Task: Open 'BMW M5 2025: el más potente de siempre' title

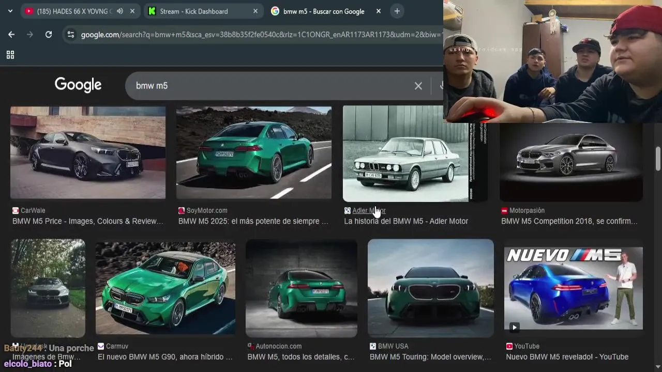Action: tap(253, 221)
